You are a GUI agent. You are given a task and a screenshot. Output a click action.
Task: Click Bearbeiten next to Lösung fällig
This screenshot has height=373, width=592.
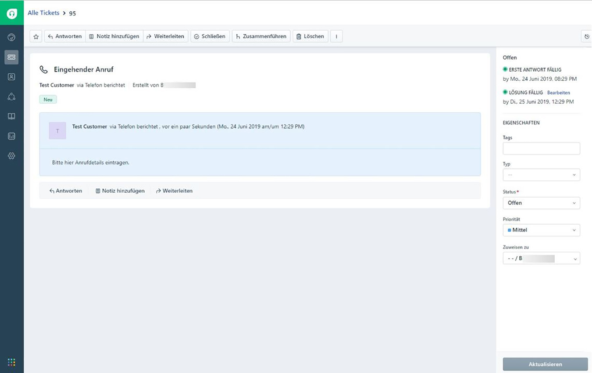coord(558,93)
